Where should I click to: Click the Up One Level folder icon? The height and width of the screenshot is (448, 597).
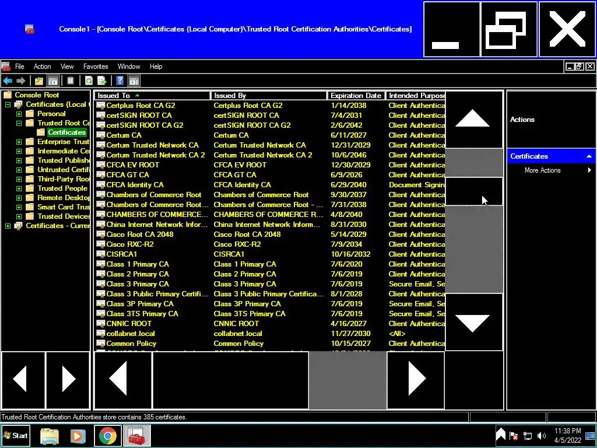pyautogui.click(x=39, y=80)
